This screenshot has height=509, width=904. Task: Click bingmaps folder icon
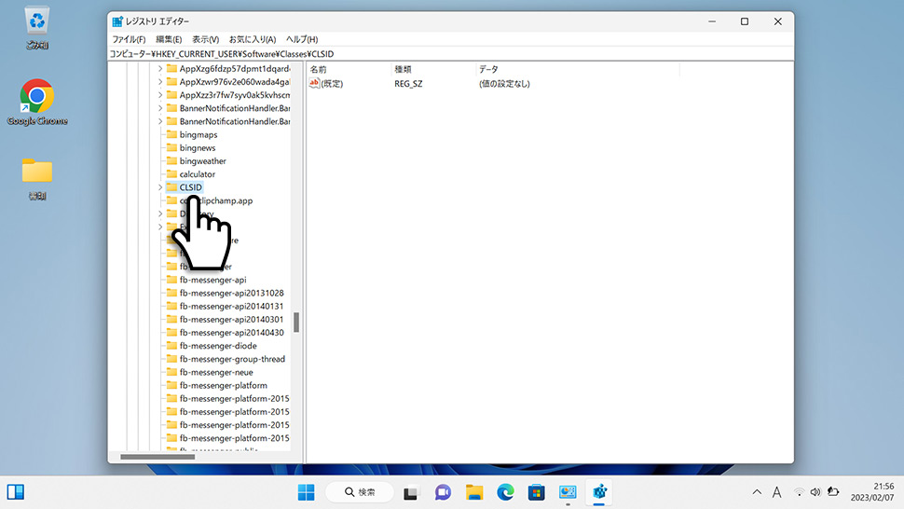pyautogui.click(x=171, y=134)
